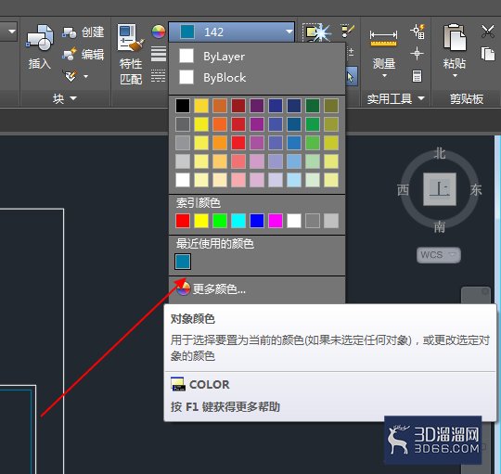Image resolution: width=501 pixels, height=474 pixels.
Task: Pick the recently used teal color swatch
Action: tap(183, 262)
